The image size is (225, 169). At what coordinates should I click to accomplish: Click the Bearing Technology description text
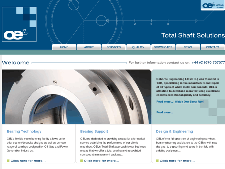(x=37, y=145)
